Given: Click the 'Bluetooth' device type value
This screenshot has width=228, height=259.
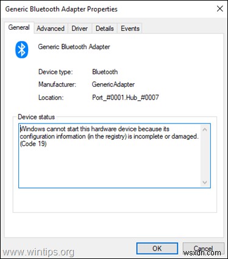Looking at the screenshot, I should pyautogui.click(x=105, y=72).
